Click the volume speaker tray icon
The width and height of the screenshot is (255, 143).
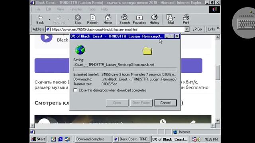pos(198,139)
